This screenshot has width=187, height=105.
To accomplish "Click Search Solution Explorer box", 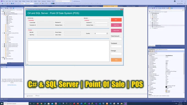I will click(x=166, y=10).
